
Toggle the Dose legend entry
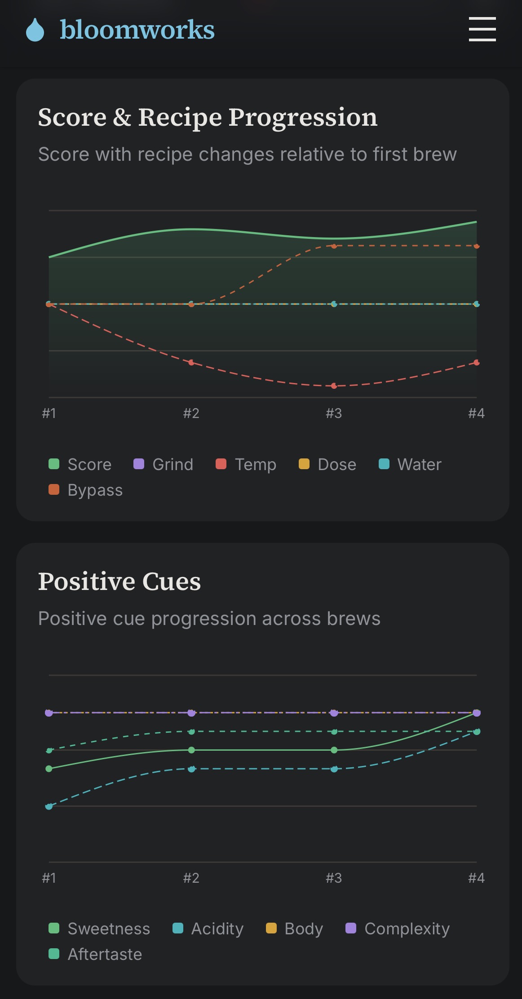(x=327, y=464)
